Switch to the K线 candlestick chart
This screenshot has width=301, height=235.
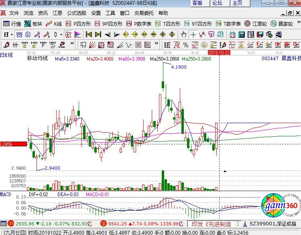coord(53,24)
